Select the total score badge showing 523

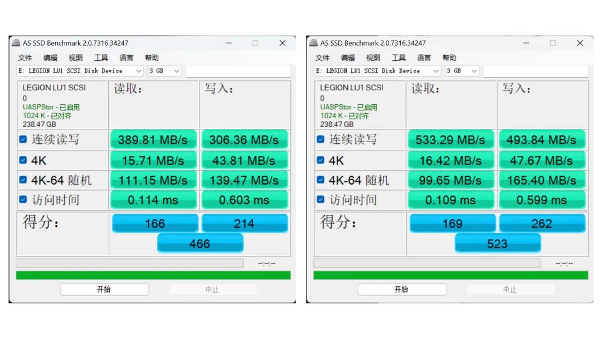[498, 243]
